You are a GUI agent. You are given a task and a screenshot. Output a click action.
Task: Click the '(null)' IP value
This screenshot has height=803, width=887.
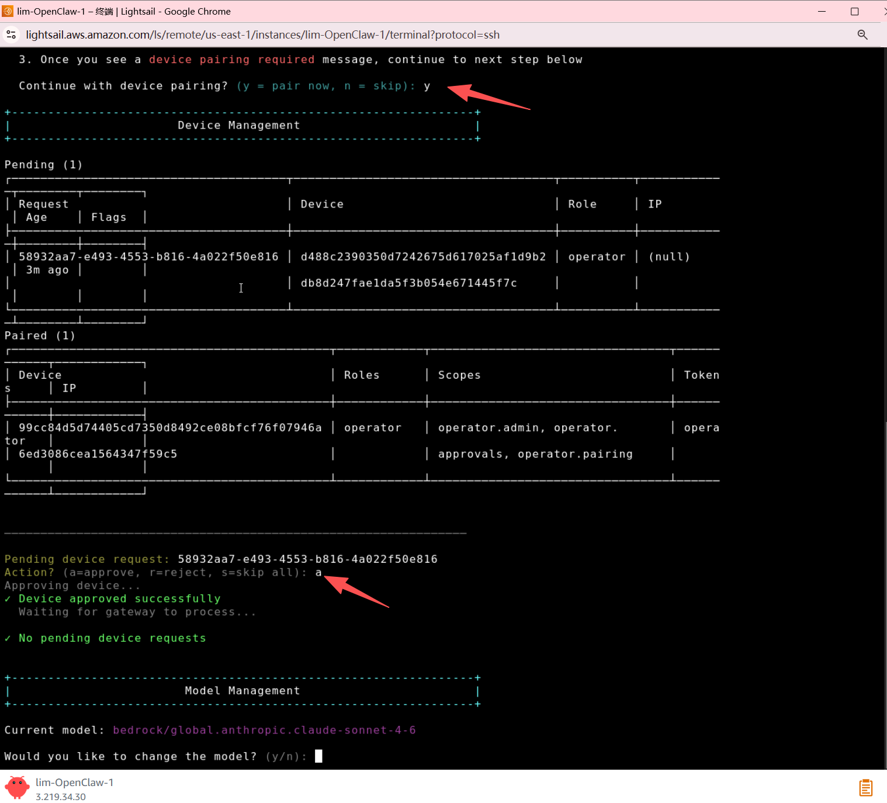pos(669,257)
